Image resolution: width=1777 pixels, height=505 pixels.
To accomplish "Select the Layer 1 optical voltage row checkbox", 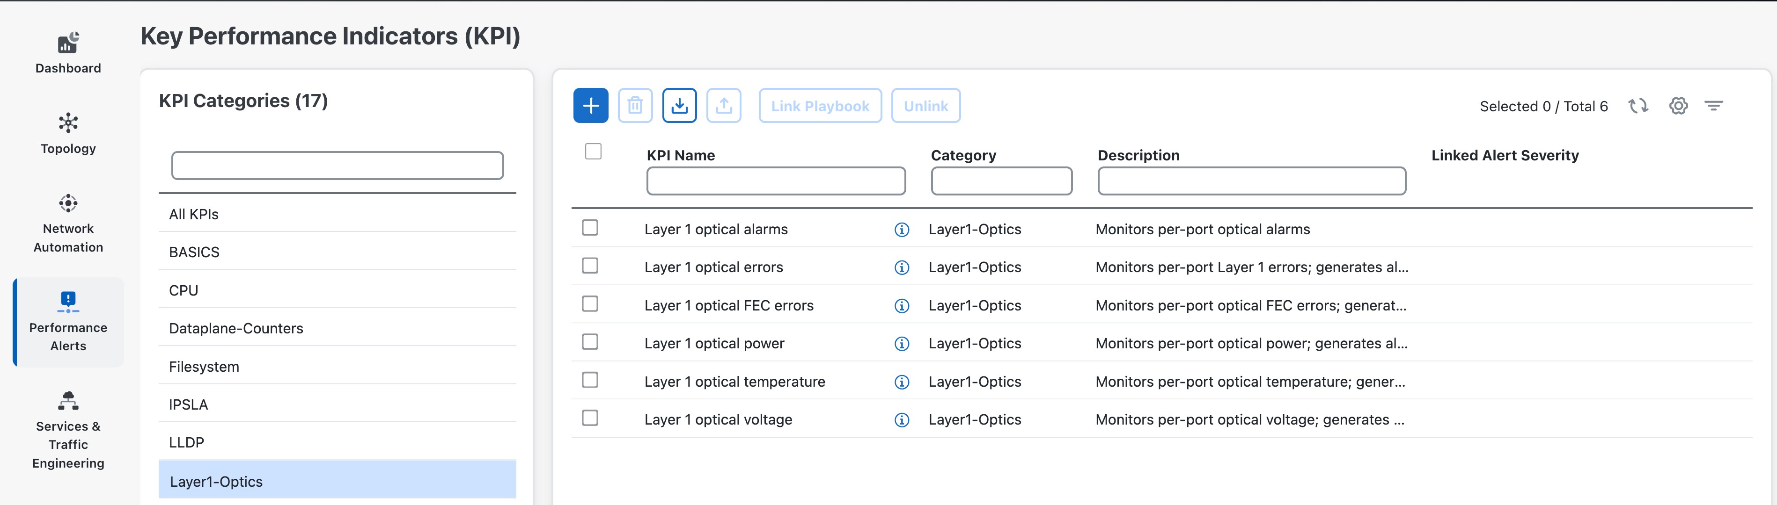I will [590, 418].
